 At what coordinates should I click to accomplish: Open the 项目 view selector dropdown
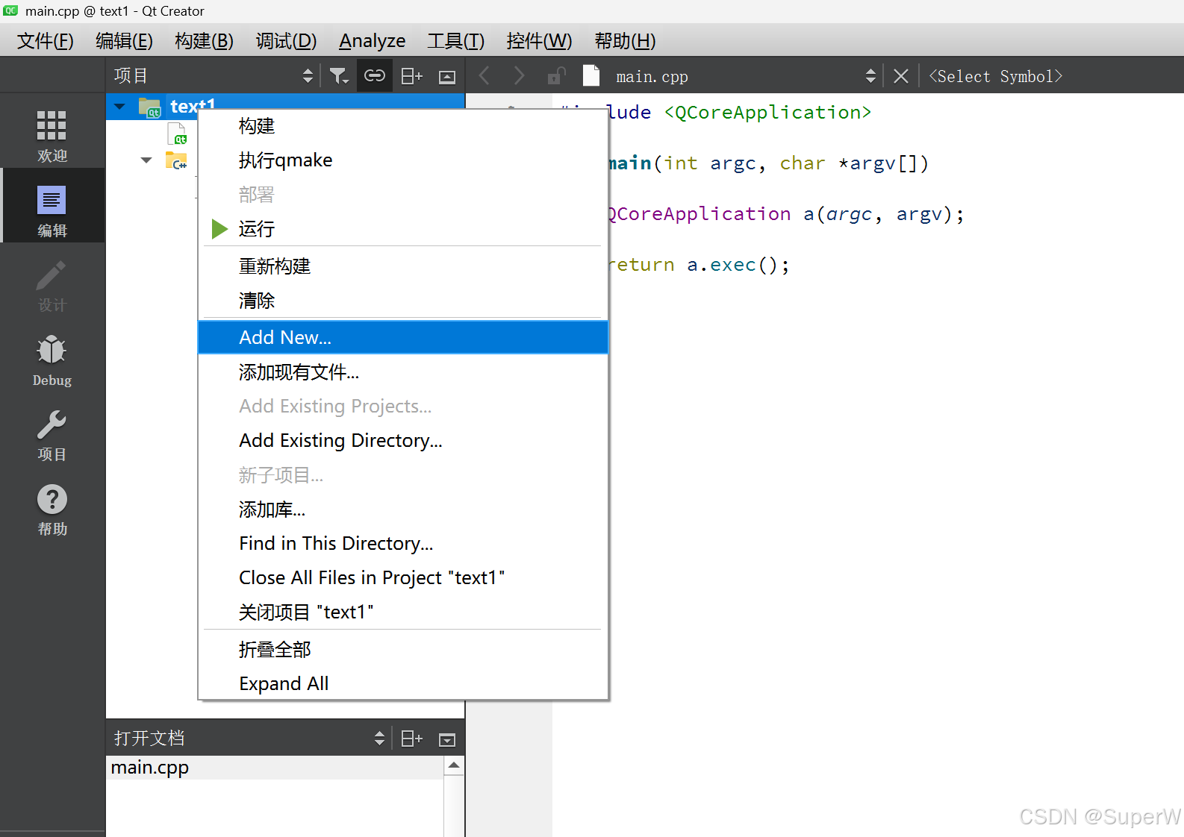point(214,76)
